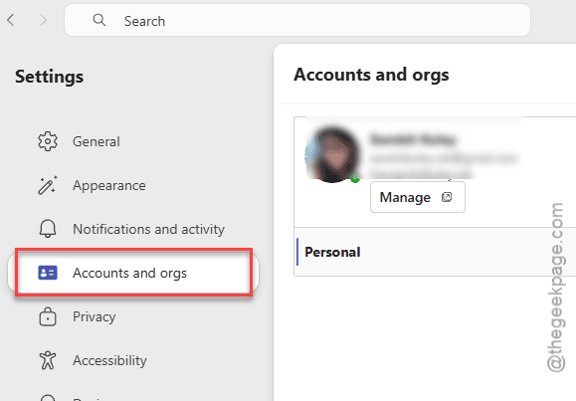Select Accounts and orgs in sidebar
This screenshot has width=576, height=401.
133,273
